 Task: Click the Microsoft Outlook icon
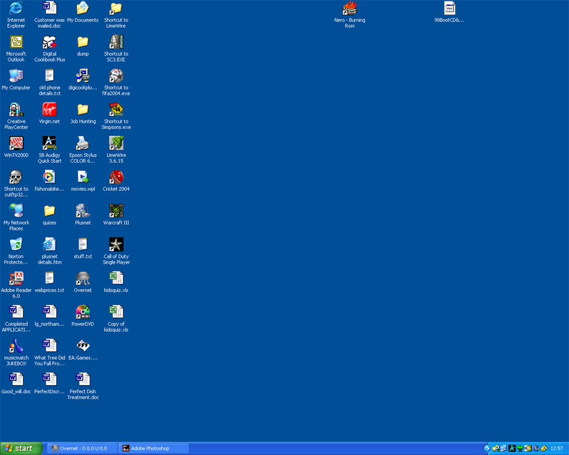[16, 42]
